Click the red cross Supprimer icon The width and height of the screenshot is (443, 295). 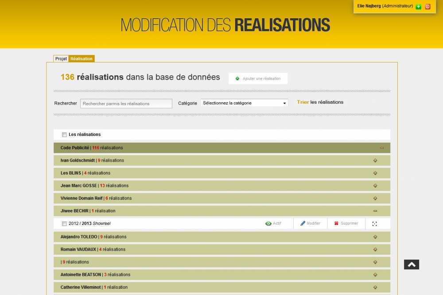(337, 224)
